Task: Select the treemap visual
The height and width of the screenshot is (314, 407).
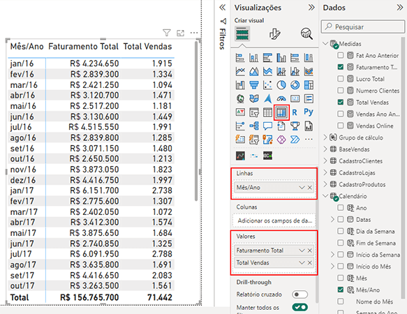Action: click(x=309, y=85)
